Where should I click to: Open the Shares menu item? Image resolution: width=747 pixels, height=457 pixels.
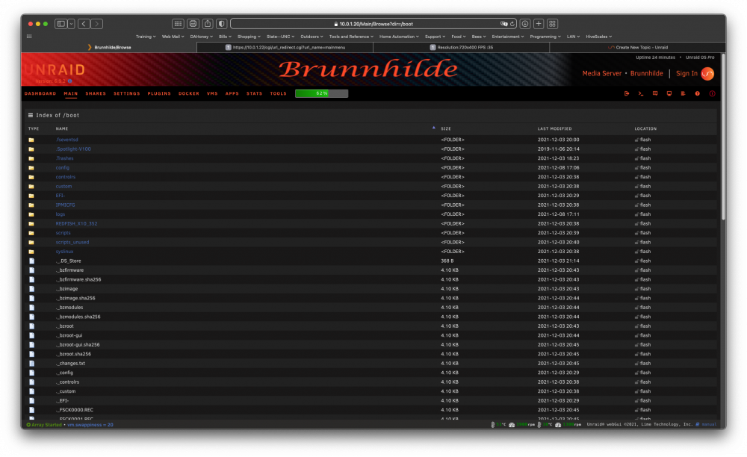point(96,94)
